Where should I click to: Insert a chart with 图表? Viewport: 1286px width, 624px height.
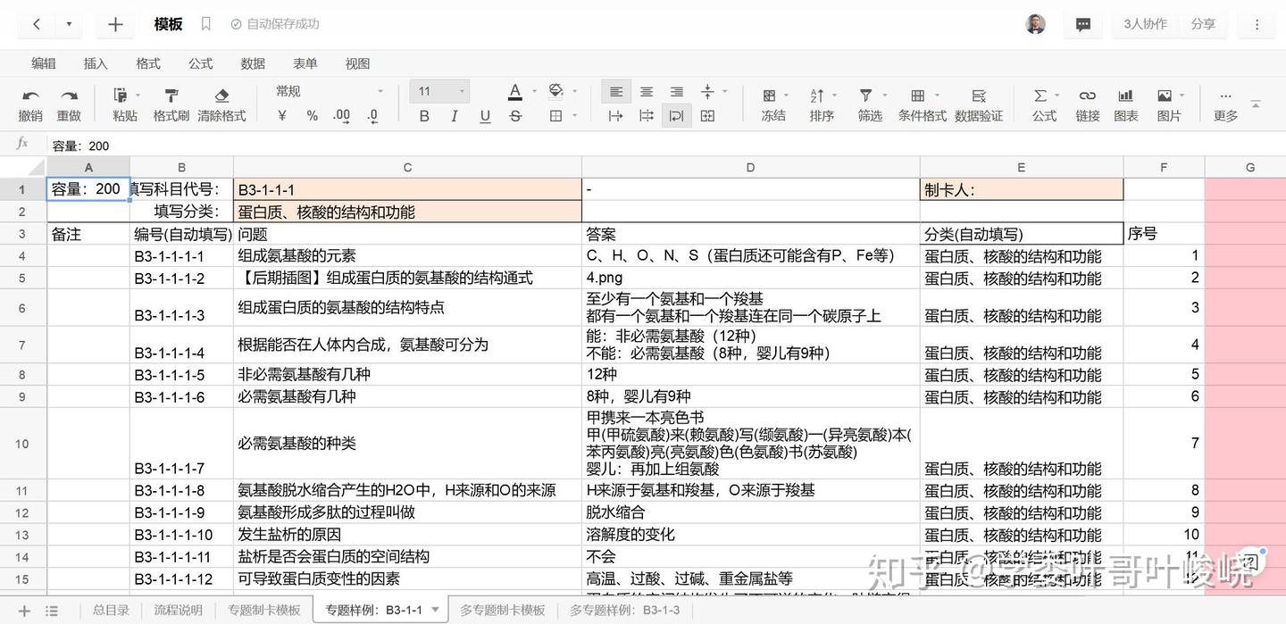pos(1126,104)
